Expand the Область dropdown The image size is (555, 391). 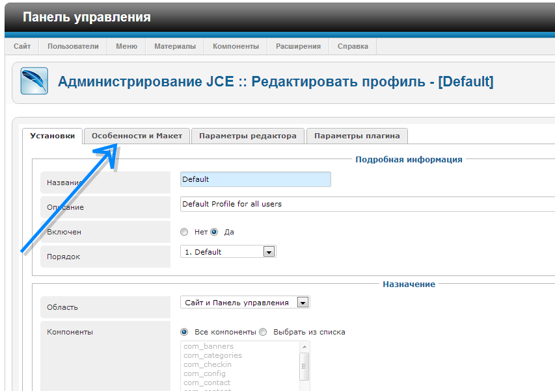302,303
